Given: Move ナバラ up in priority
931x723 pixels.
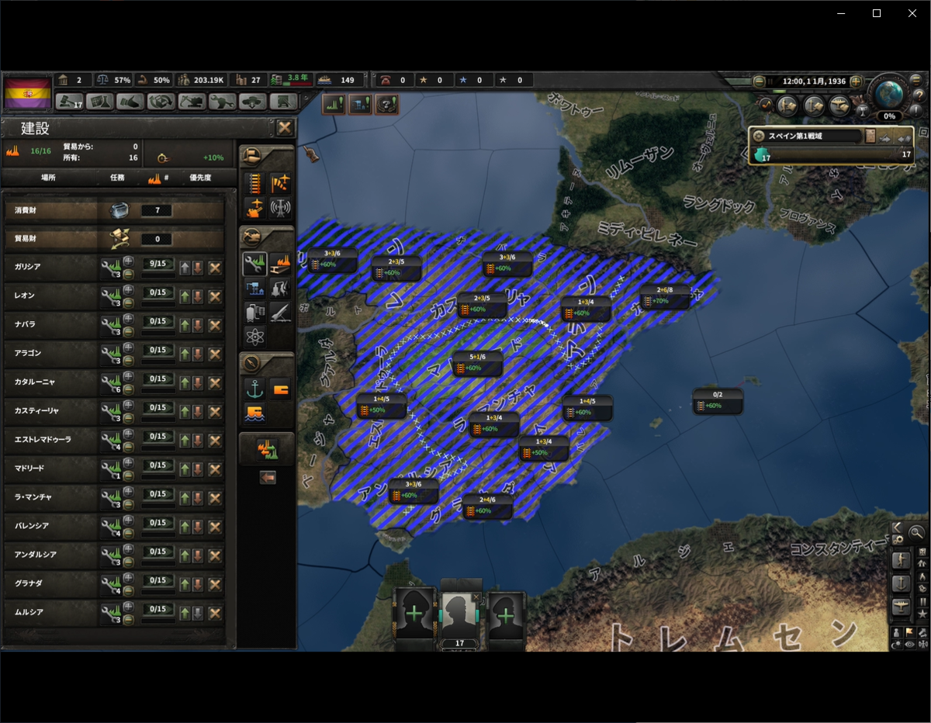Looking at the screenshot, I should (185, 325).
